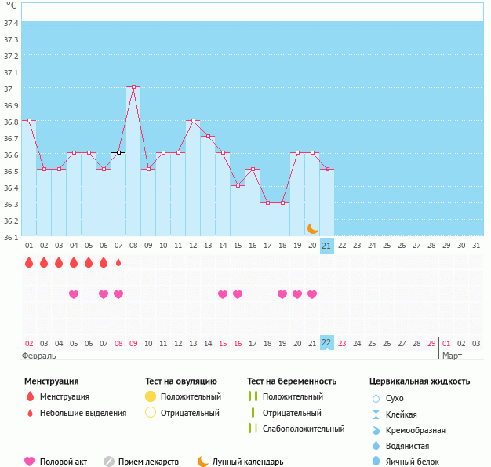Click the temperature peak point on day 08

point(133,87)
